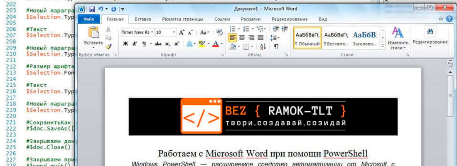The height and width of the screenshot is (166, 457).
Task: Switch to the Разметка страницы tab
Action: point(183,19)
